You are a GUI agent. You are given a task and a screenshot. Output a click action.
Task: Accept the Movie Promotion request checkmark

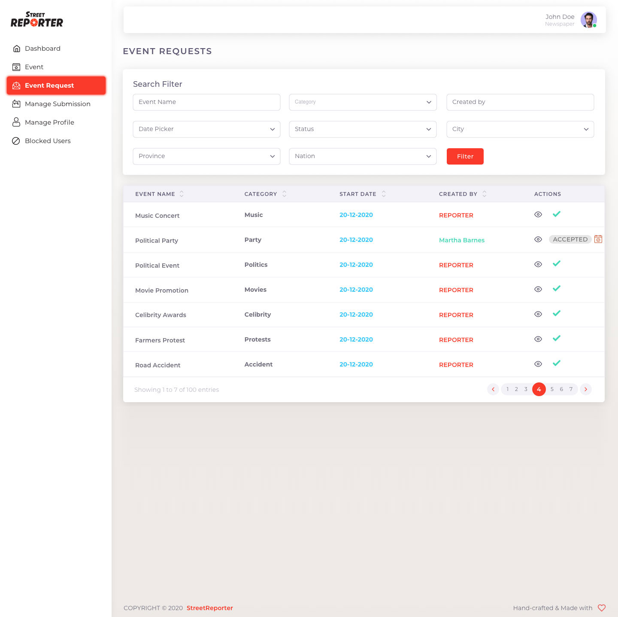click(x=557, y=289)
